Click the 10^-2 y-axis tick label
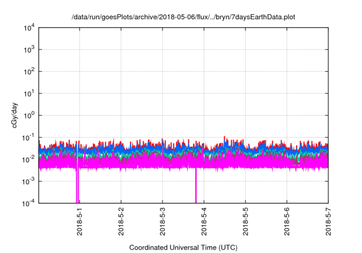 pos(28,159)
